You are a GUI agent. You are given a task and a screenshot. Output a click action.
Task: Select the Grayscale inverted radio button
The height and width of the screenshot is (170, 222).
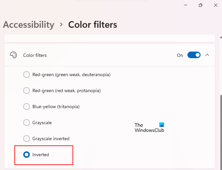(x=27, y=138)
